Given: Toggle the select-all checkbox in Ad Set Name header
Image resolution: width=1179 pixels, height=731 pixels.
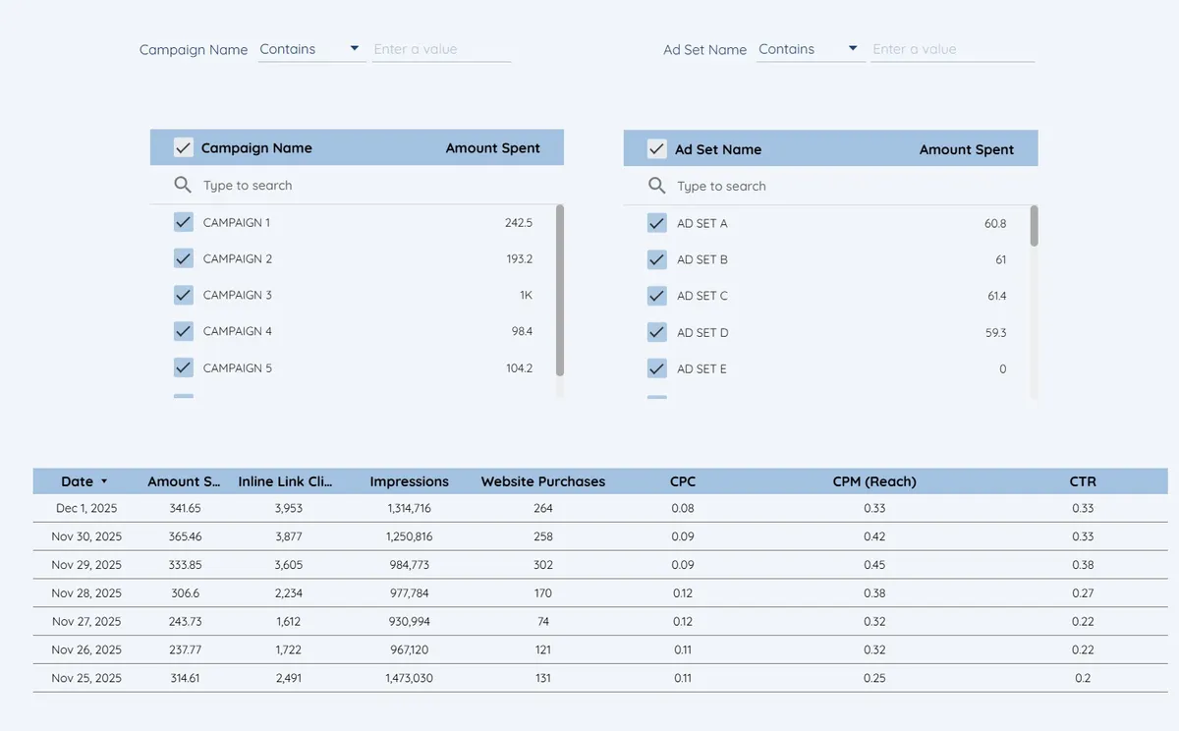Looking at the screenshot, I should pyautogui.click(x=656, y=149).
